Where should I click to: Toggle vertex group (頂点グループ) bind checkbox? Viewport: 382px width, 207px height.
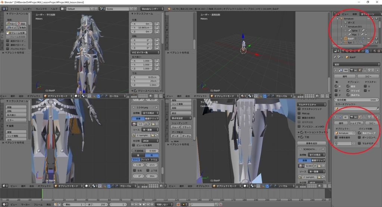click(359, 133)
